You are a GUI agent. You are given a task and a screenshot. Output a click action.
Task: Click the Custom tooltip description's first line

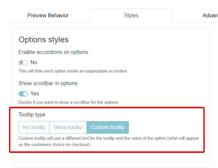tap(109, 138)
